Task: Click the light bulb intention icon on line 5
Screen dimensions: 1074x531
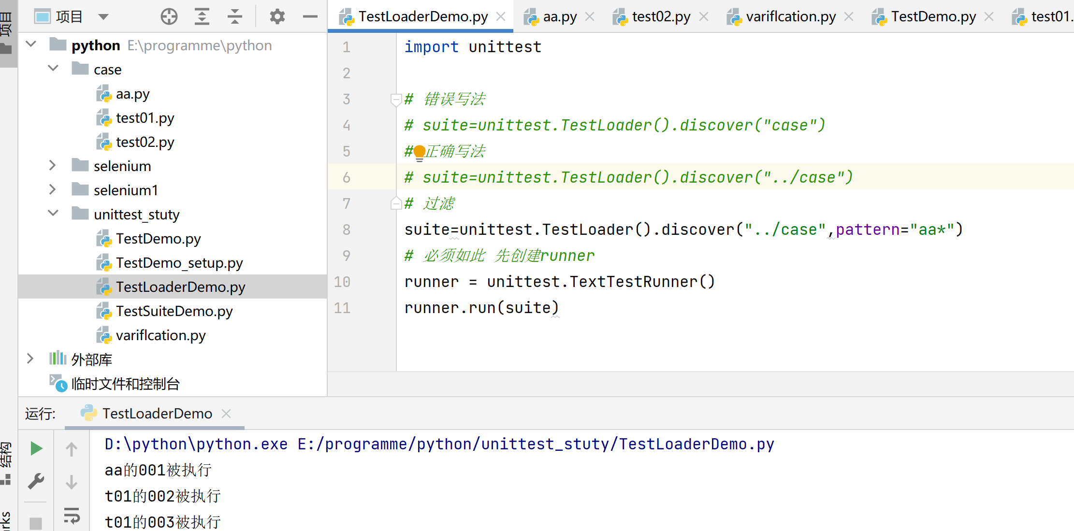Action: pos(420,152)
